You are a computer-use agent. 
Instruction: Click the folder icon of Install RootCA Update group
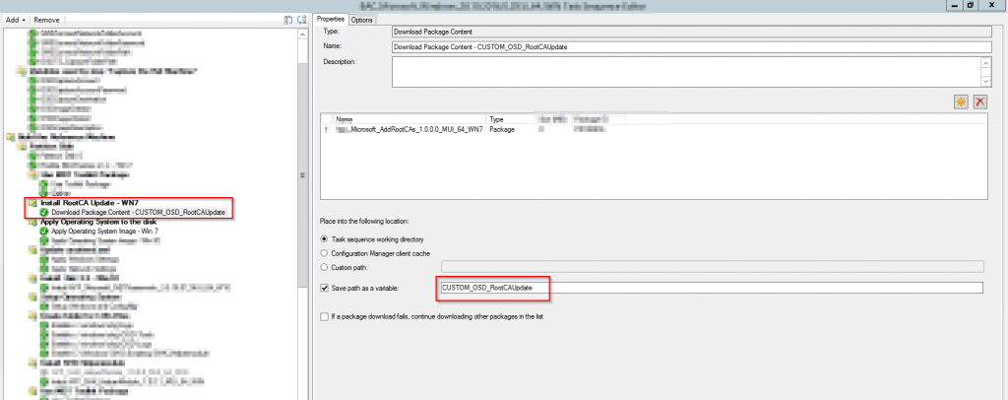click(x=33, y=203)
